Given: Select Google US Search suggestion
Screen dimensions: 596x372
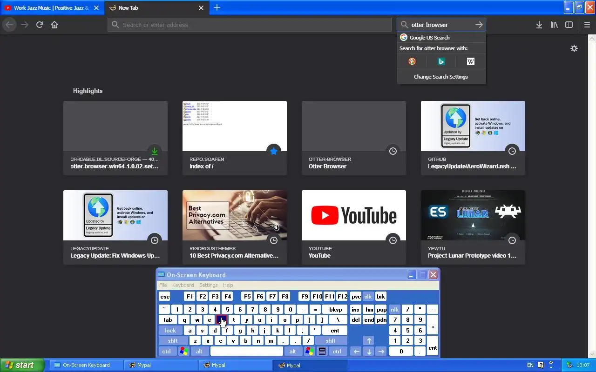Looking at the screenshot, I should tap(441, 38).
